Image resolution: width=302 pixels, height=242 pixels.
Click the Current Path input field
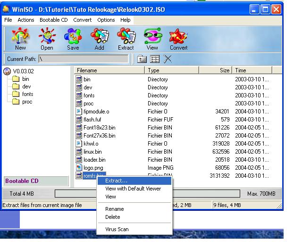click(84, 59)
